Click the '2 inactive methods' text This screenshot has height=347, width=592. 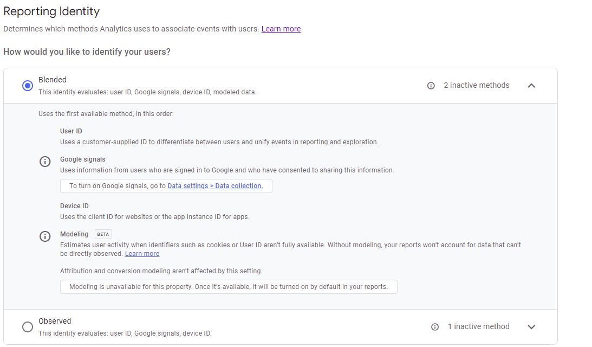pos(477,86)
